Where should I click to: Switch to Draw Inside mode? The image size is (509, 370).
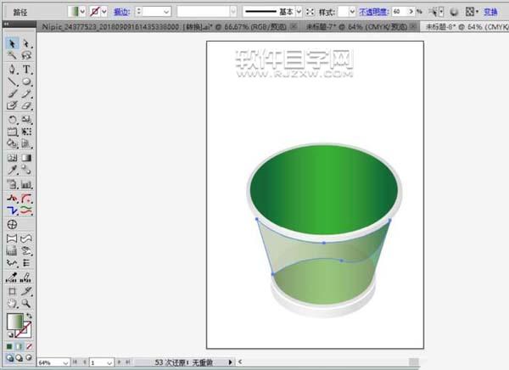29,357
